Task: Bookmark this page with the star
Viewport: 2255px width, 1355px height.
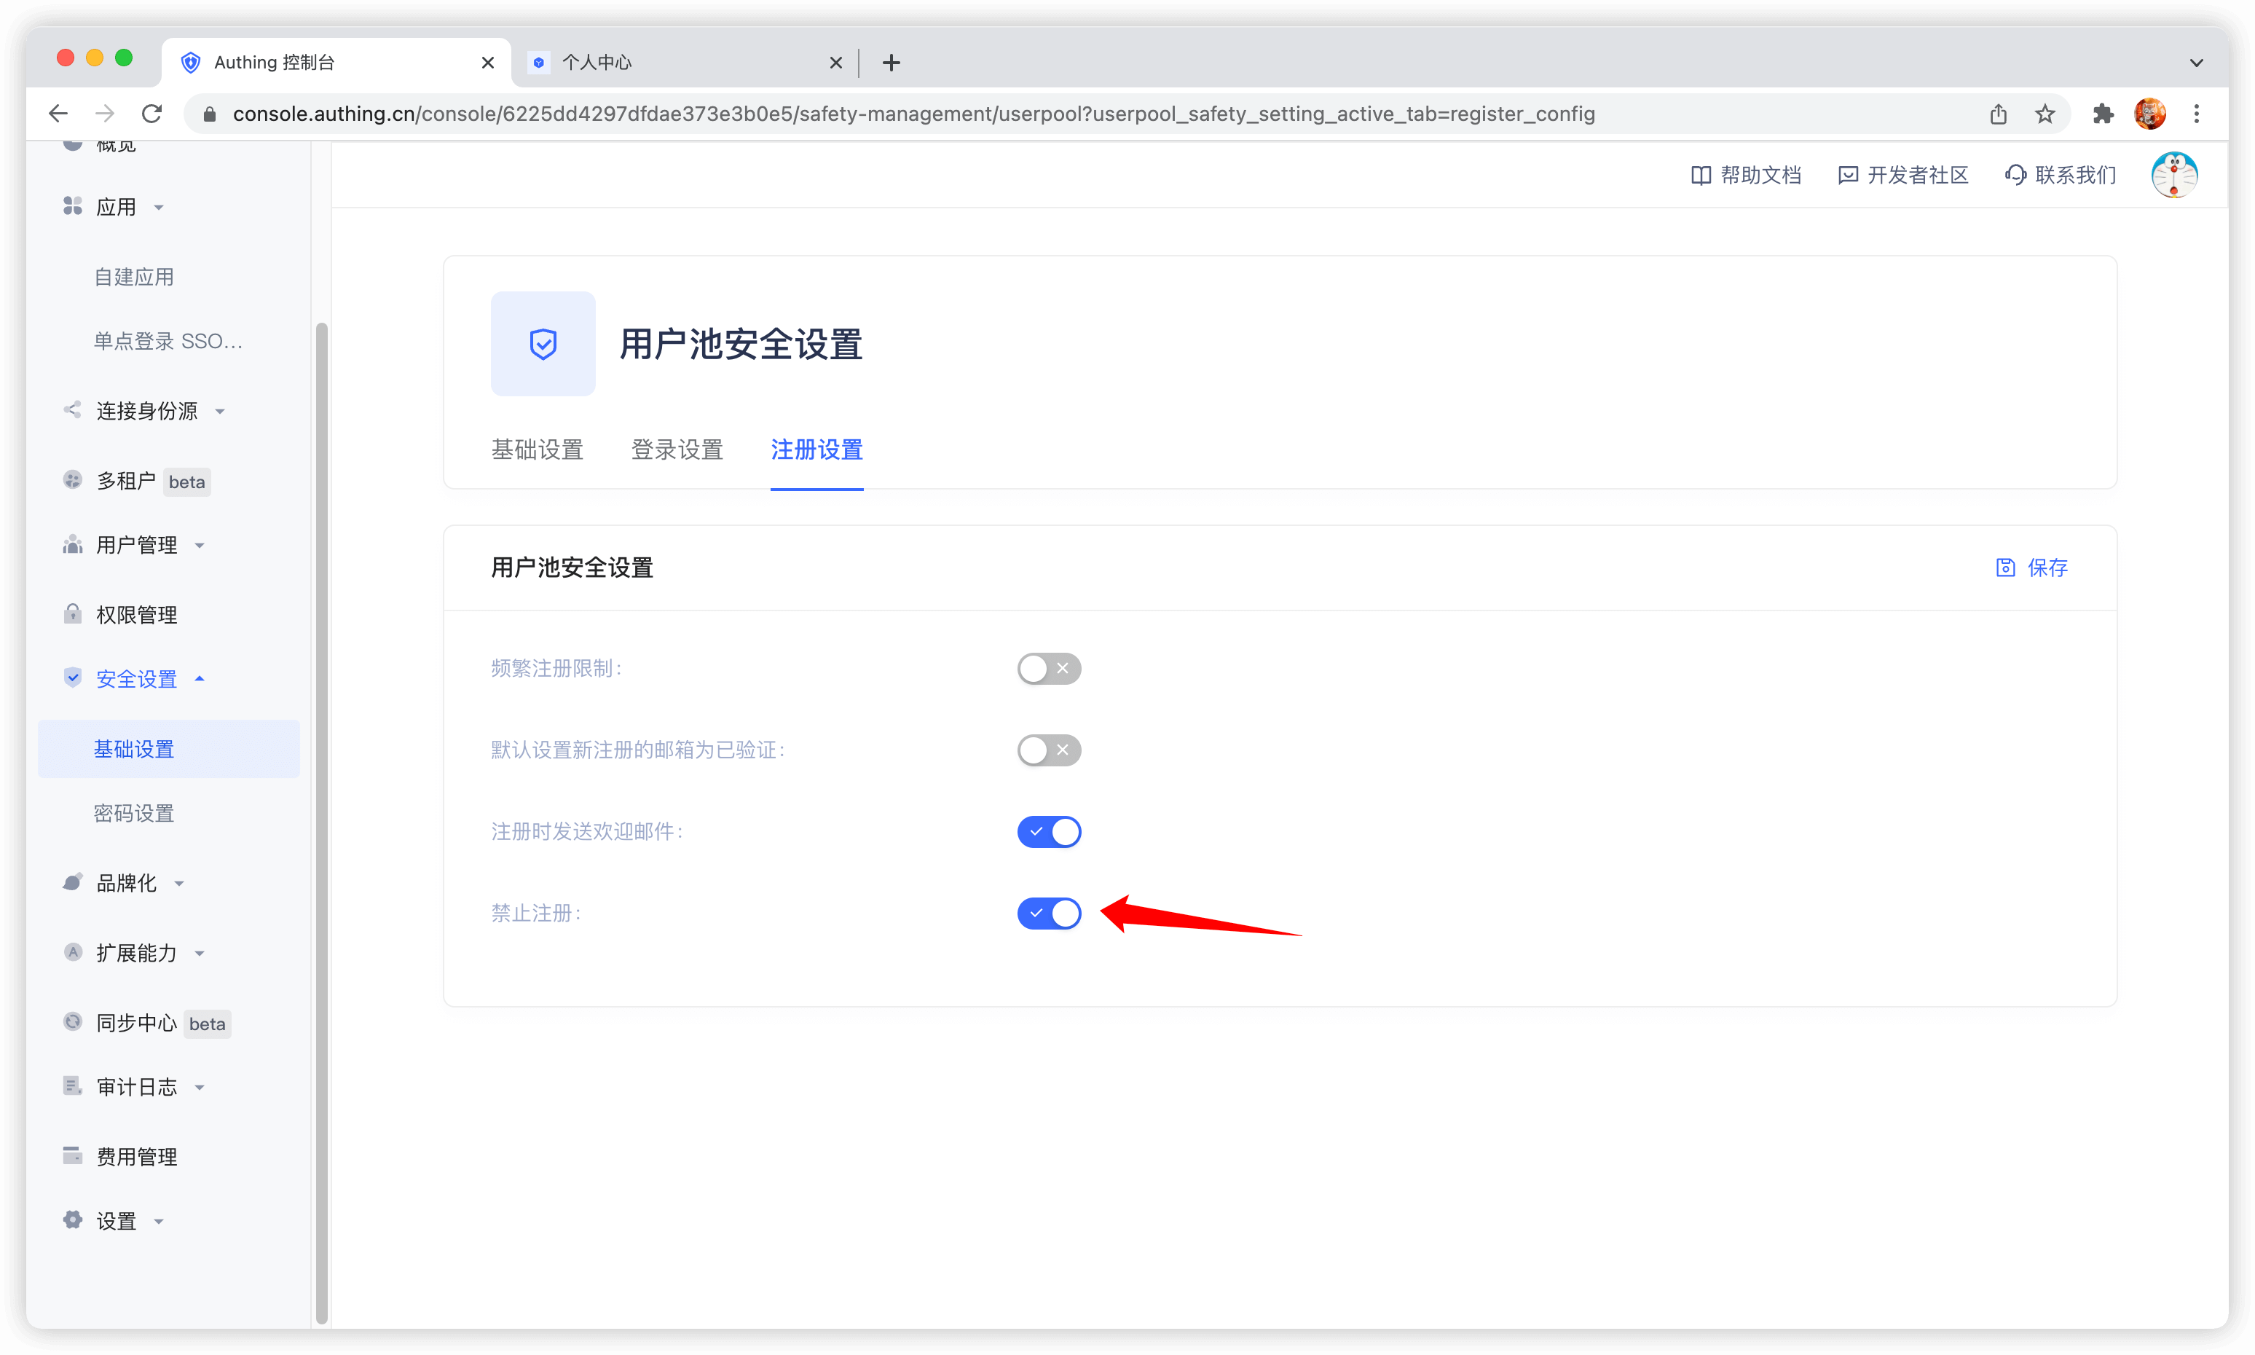Action: click(2045, 113)
